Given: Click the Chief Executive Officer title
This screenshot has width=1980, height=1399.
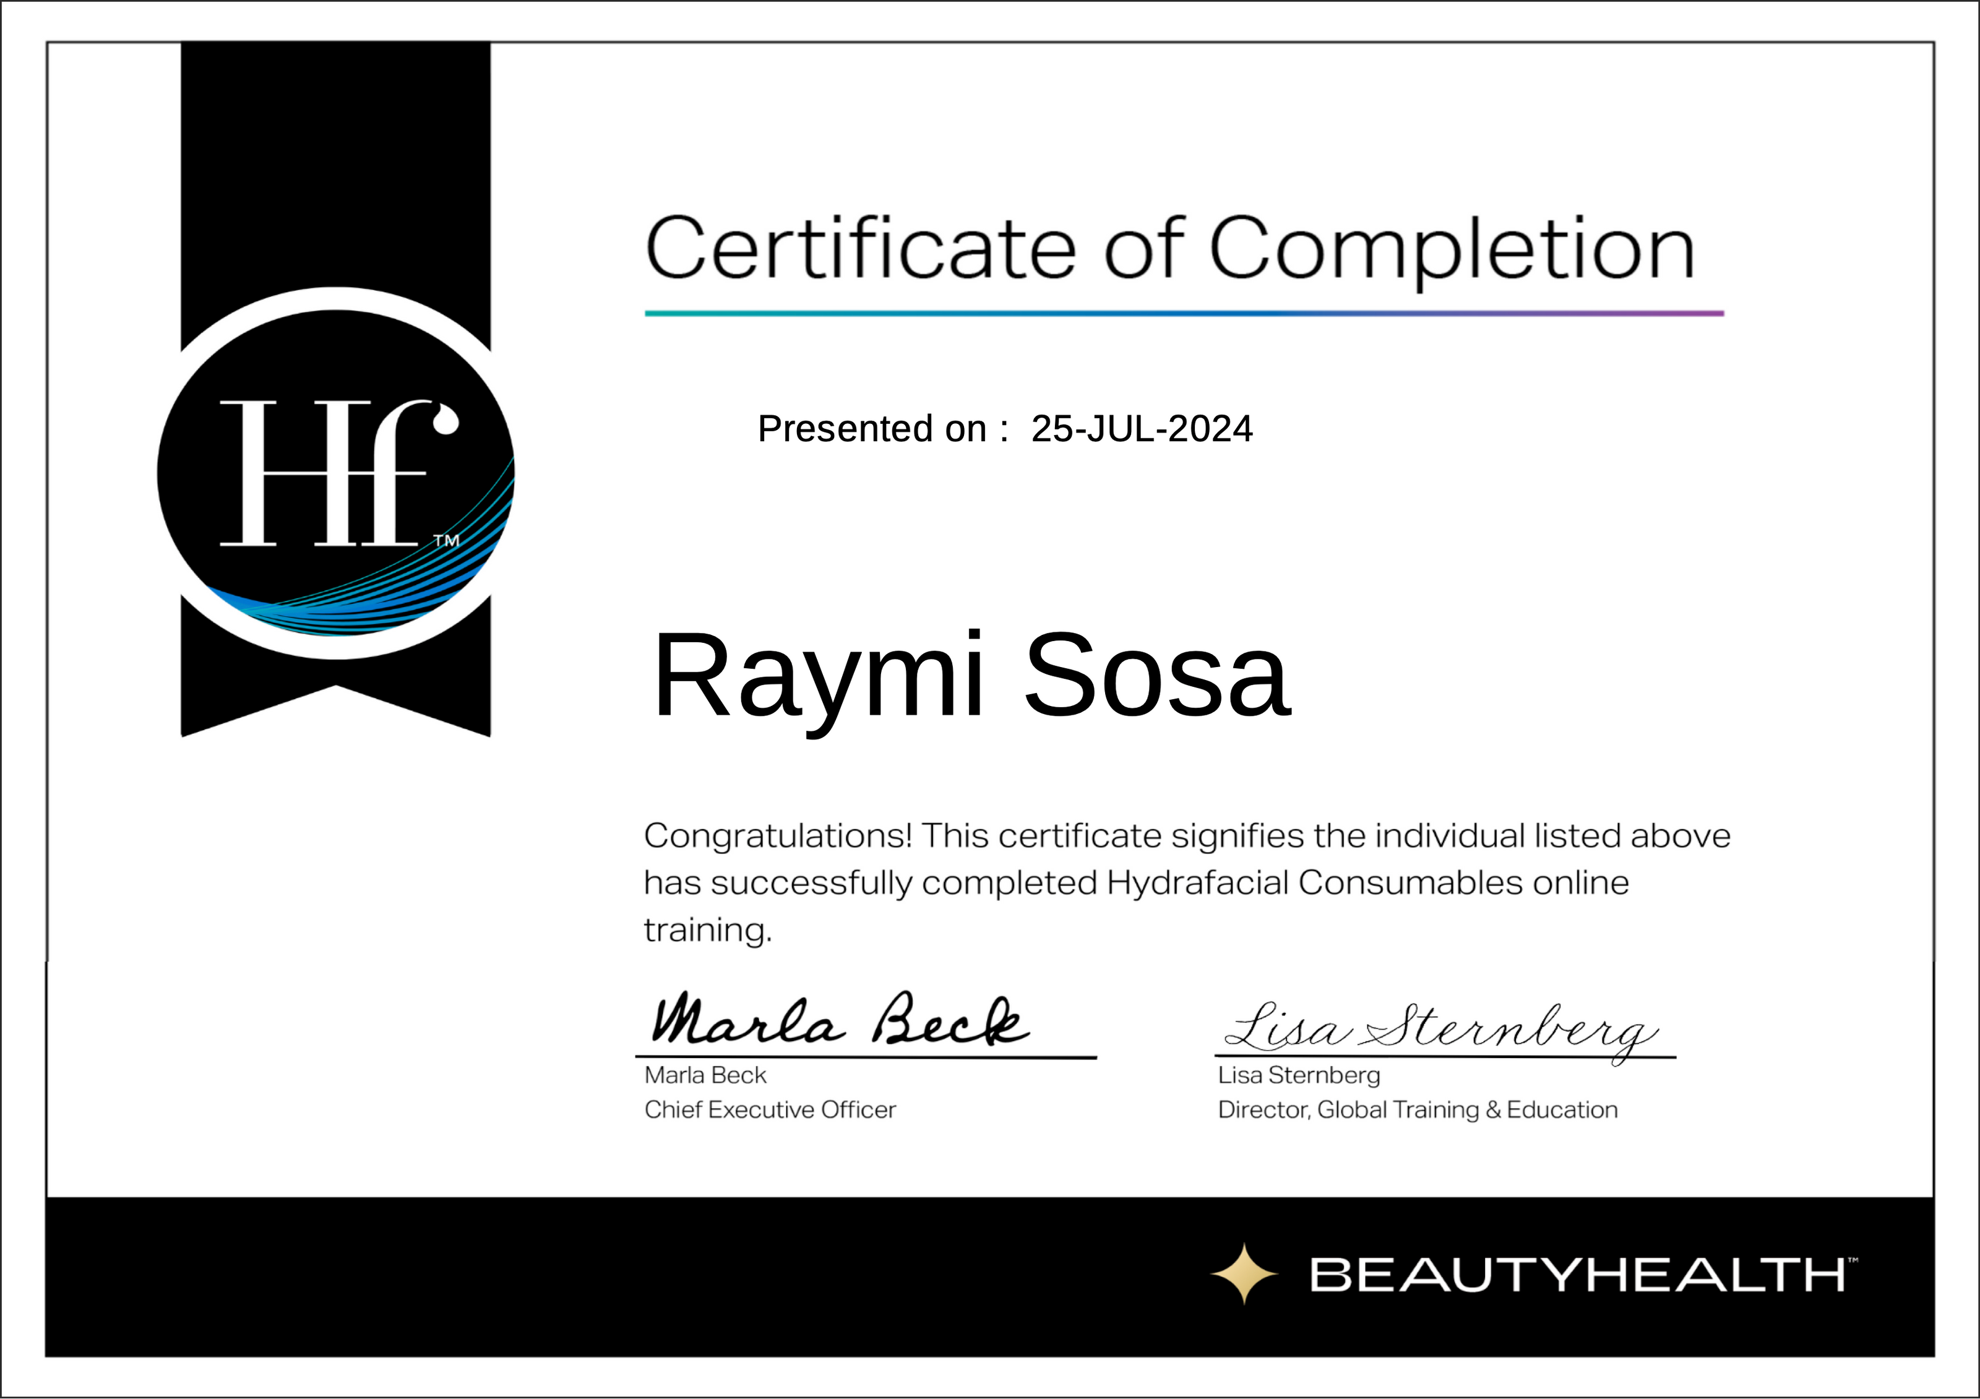Looking at the screenshot, I should coord(769,1109).
